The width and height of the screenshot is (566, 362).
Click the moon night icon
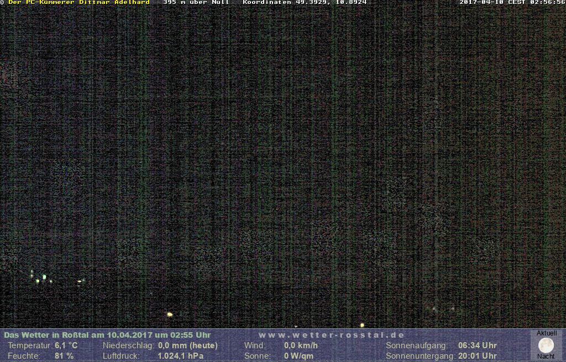click(546, 345)
